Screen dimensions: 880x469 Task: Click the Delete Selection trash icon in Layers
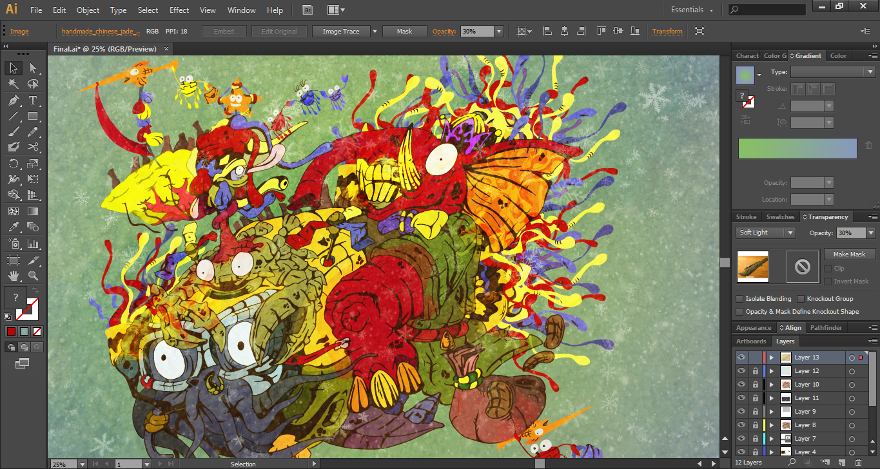point(858,462)
